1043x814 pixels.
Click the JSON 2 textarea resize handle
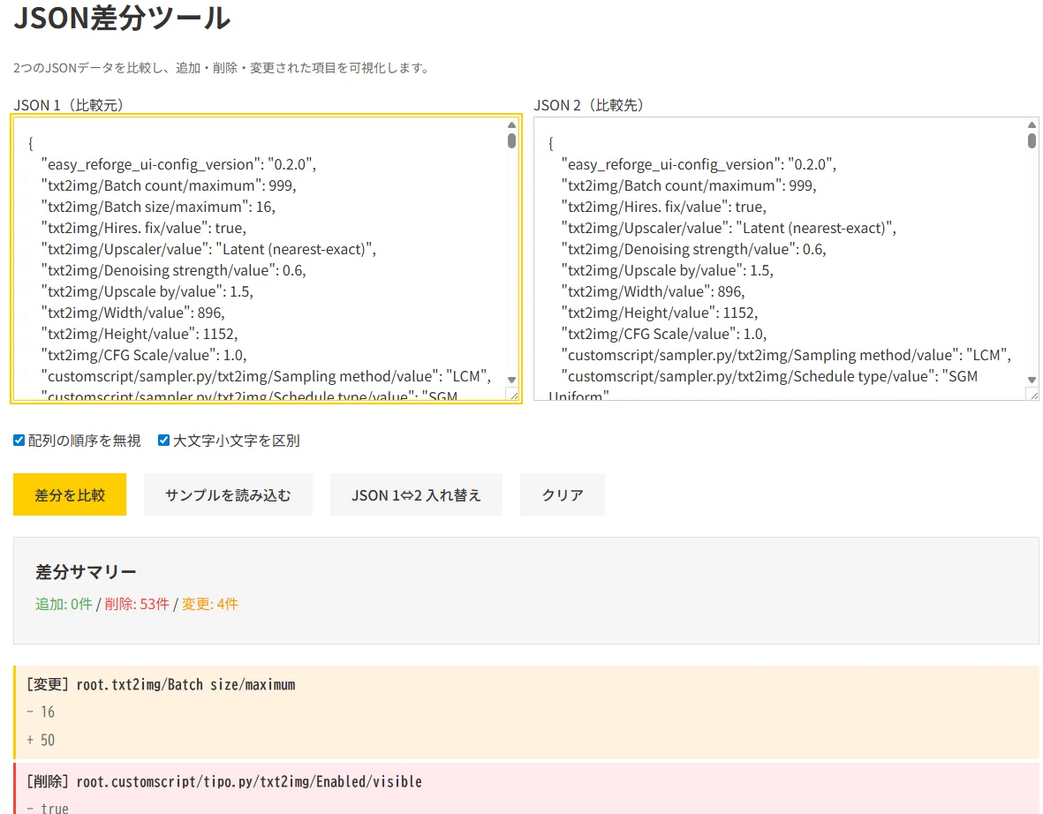coord(1033,395)
